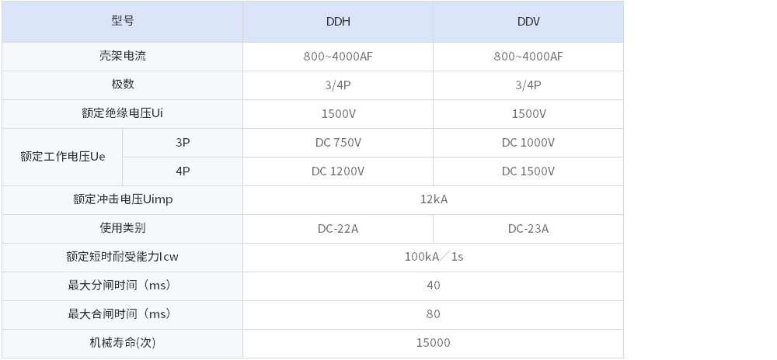This screenshot has width=777, height=360.
Task: Select the 极数 row label
Action: [123, 85]
